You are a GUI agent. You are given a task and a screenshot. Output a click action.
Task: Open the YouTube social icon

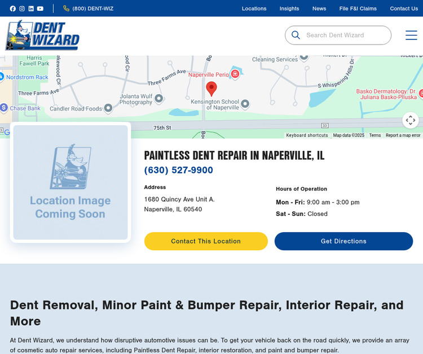coord(40,8)
